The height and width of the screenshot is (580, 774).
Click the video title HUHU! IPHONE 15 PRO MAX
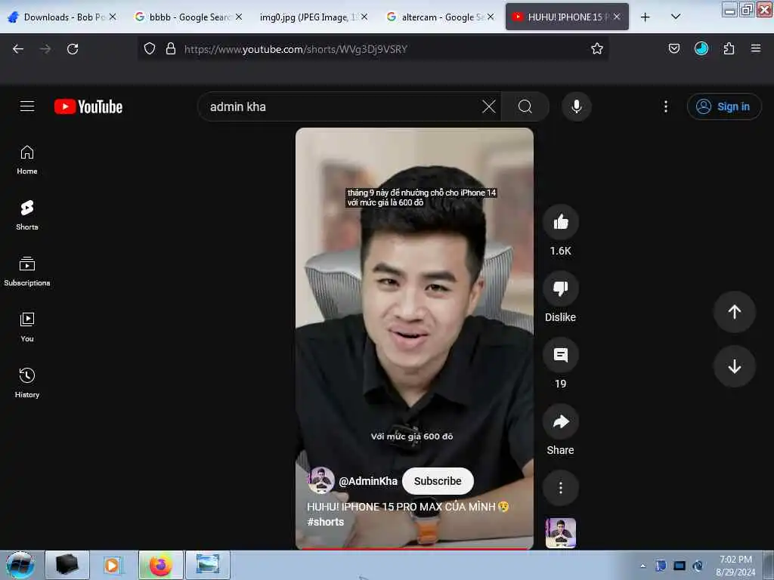pyautogui.click(x=407, y=507)
